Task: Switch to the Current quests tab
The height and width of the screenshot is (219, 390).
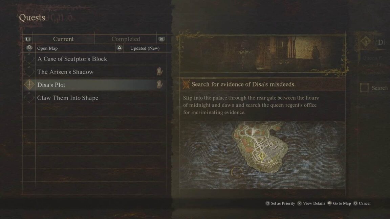Action: click(63, 39)
